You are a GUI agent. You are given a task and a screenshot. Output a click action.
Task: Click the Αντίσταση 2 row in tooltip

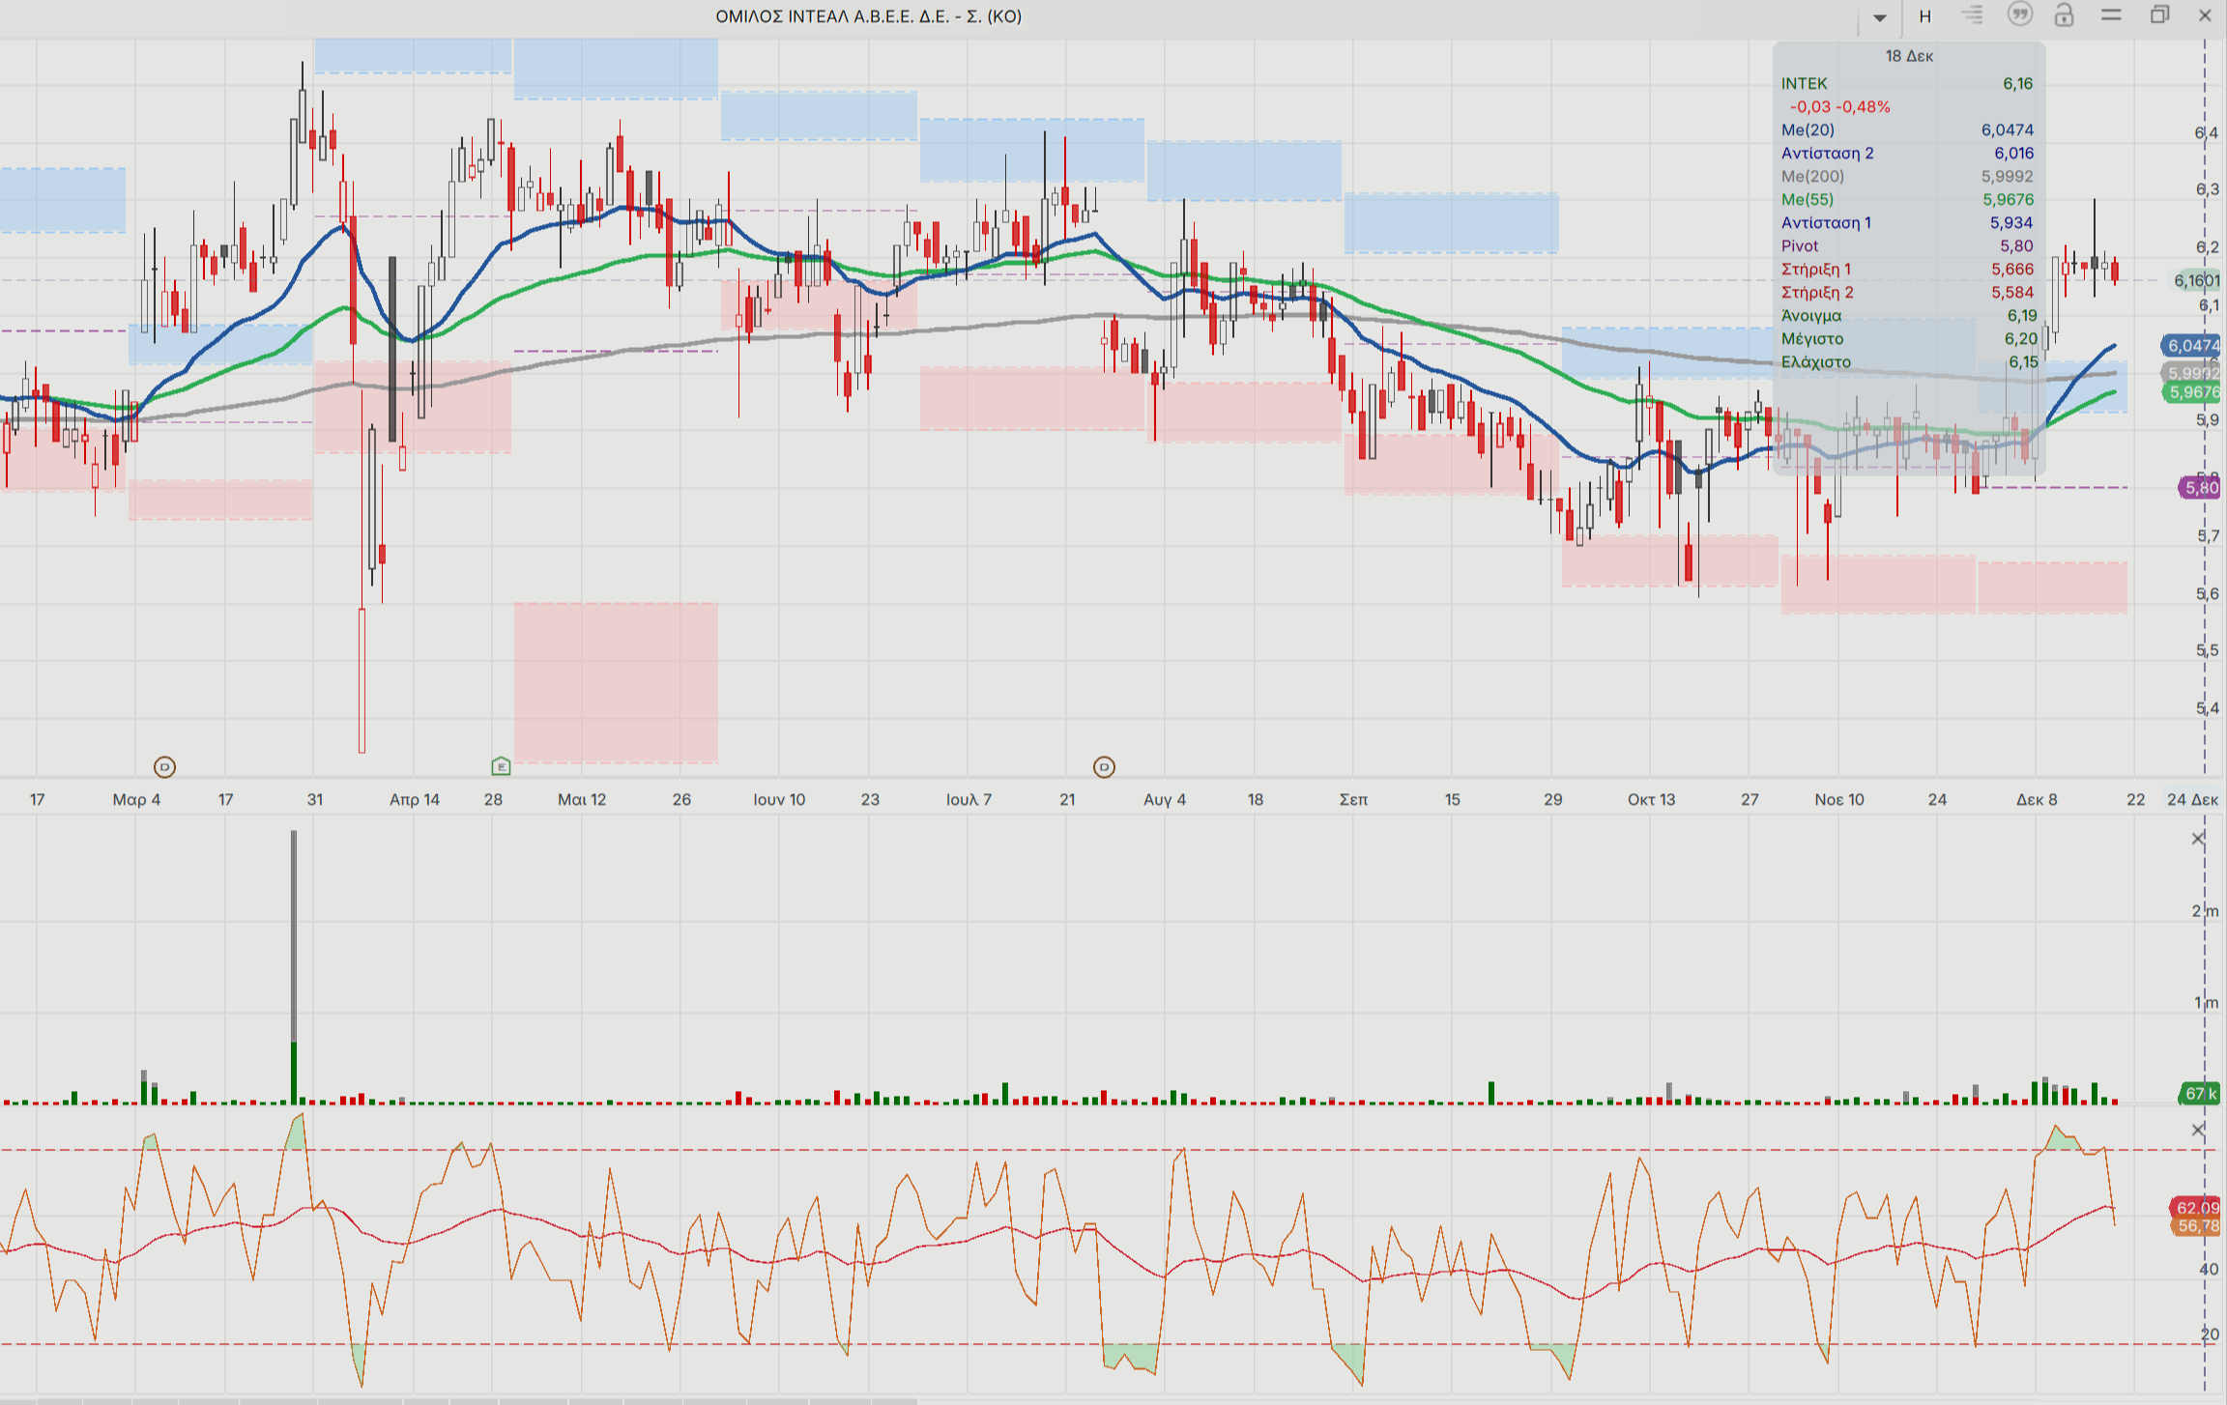pos(1827,153)
